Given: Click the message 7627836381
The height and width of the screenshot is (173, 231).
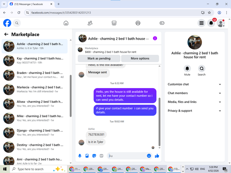Looking at the screenshot, I should click(x=96, y=135).
